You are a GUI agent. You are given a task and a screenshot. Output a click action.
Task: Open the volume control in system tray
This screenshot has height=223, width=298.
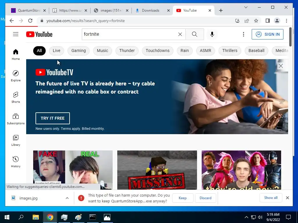point(260,217)
